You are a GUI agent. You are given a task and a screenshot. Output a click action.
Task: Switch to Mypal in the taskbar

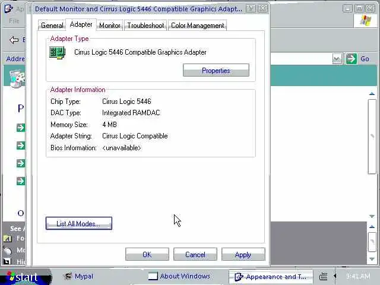[x=79, y=276]
